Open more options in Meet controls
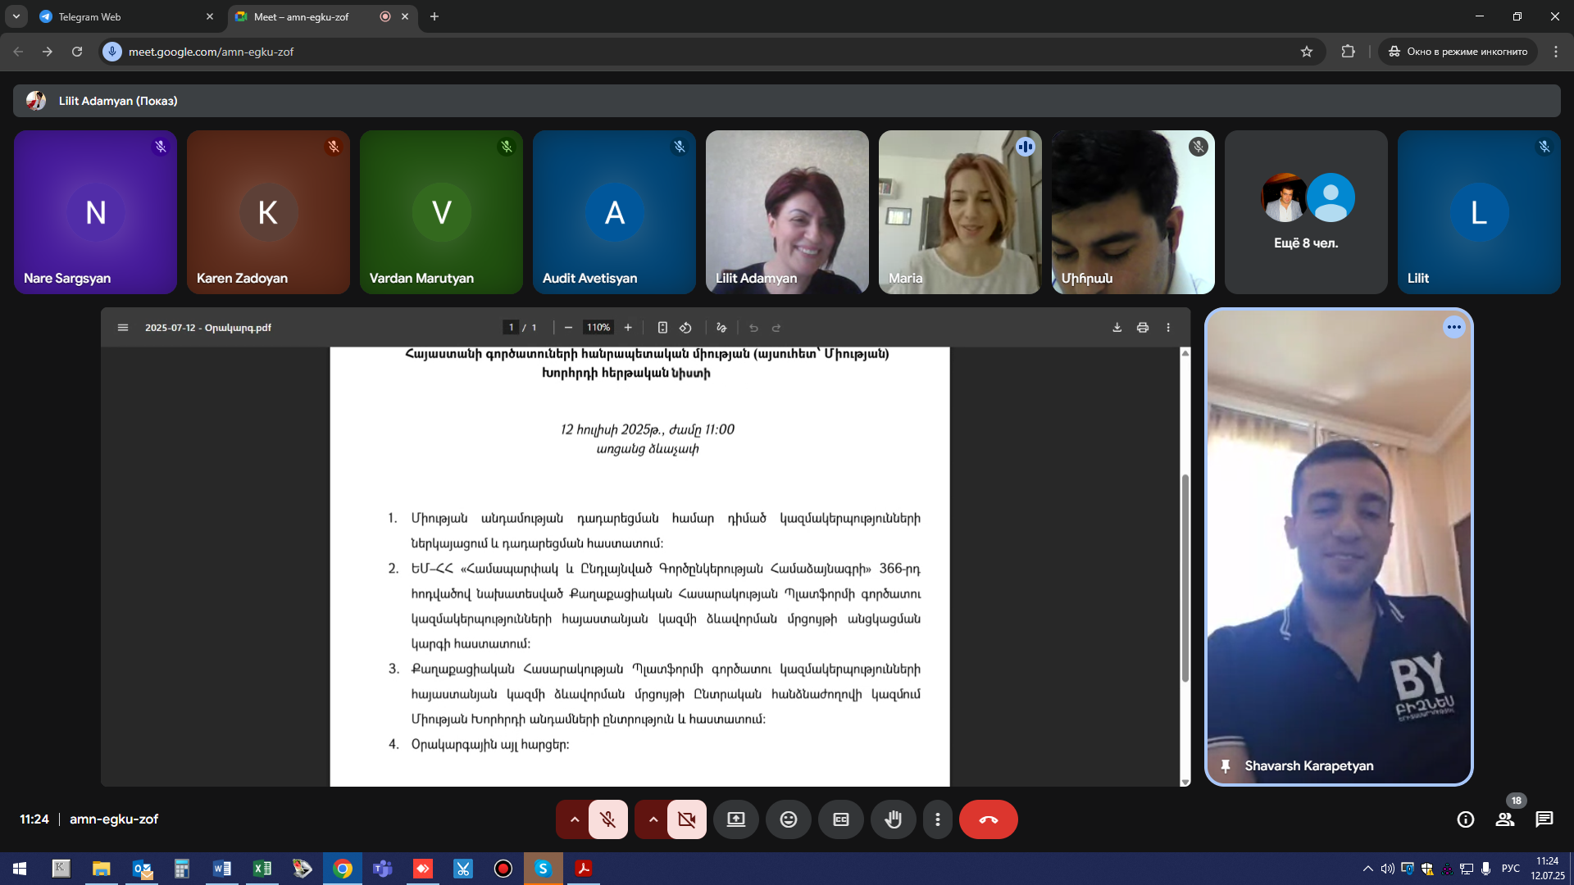Viewport: 1574px width, 885px height. [x=938, y=819]
